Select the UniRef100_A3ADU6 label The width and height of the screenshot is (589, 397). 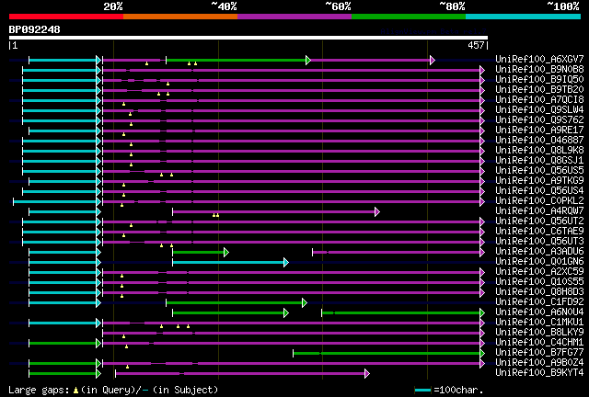pos(539,252)
